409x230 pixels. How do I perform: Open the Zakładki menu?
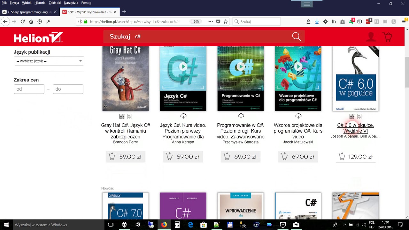point(55,3)
